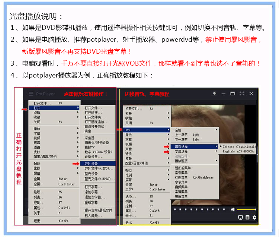Expand the 播放速度 submenu arrow

pos(216,161)
